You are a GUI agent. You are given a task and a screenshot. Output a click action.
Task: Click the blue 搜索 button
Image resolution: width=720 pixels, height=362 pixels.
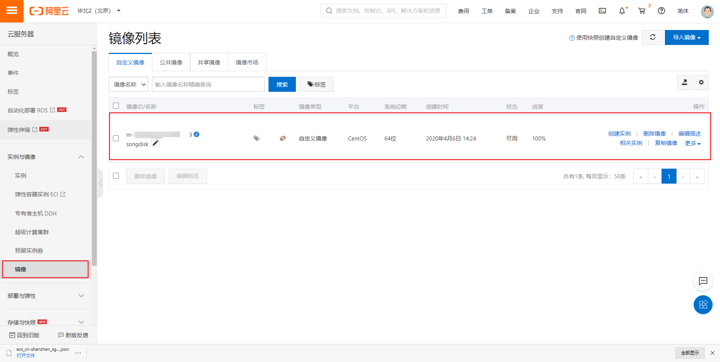tap(282, 84)
